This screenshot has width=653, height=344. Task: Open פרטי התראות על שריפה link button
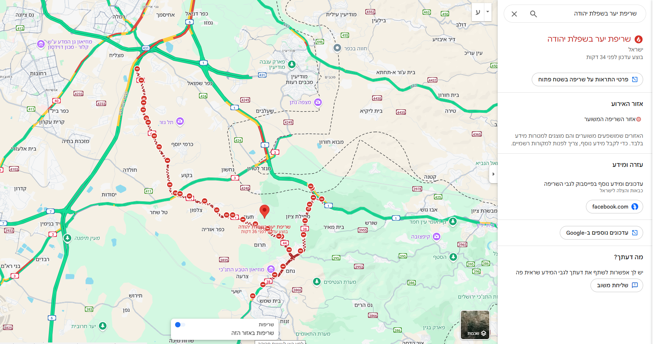pyautogui.click(x=587, y=79)
